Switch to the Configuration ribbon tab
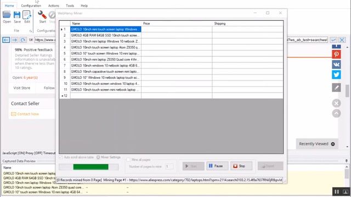The width and height of the screenshot is (351, 197). coord(31,5)
